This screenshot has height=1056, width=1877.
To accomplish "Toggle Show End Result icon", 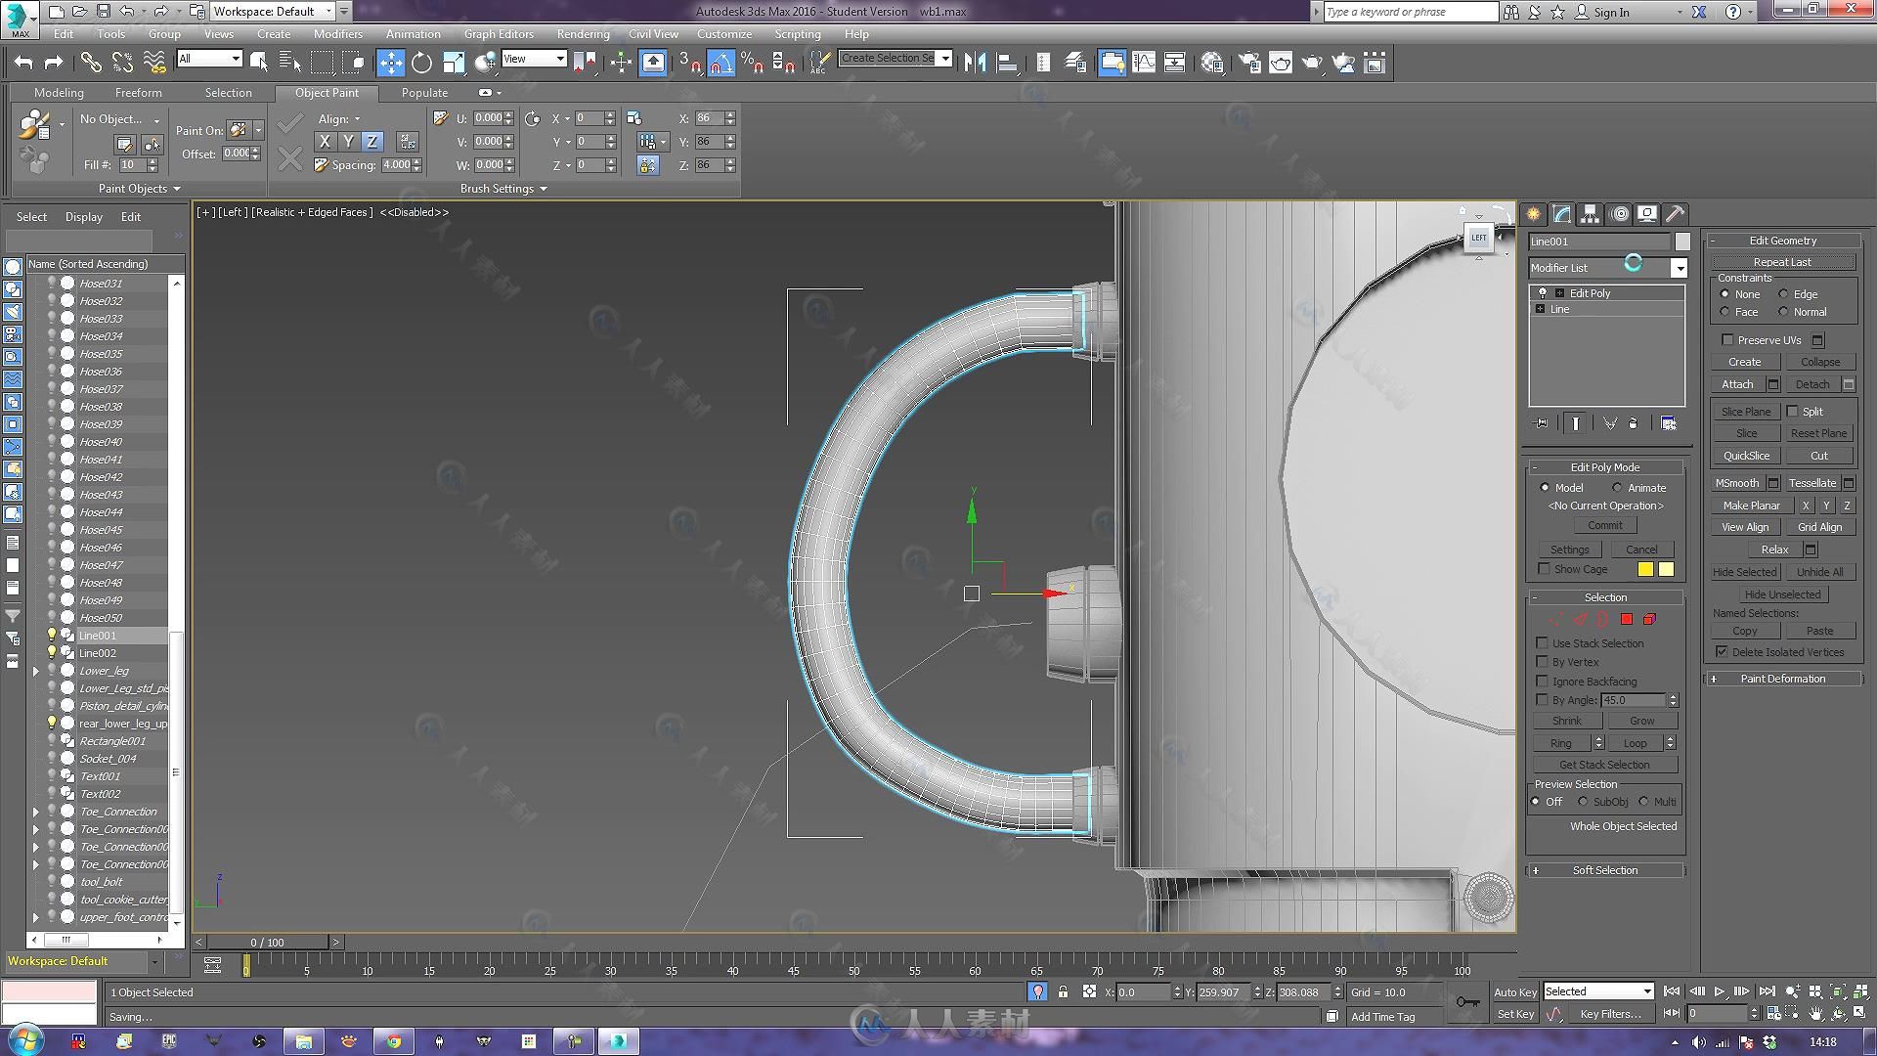I will pyautogui.click(x=1576, y=423).
